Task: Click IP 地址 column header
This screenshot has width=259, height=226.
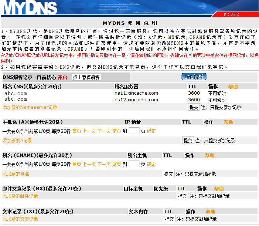Action: (x=133, y=122)
